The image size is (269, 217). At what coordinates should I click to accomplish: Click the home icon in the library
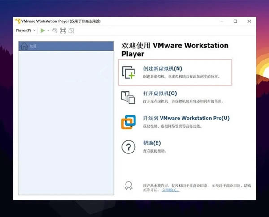tap(24, 46)
